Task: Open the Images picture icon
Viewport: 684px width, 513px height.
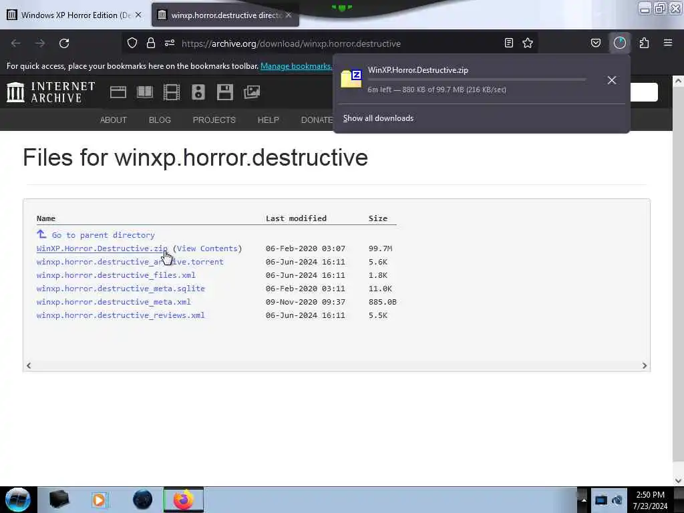Action: 252,92
